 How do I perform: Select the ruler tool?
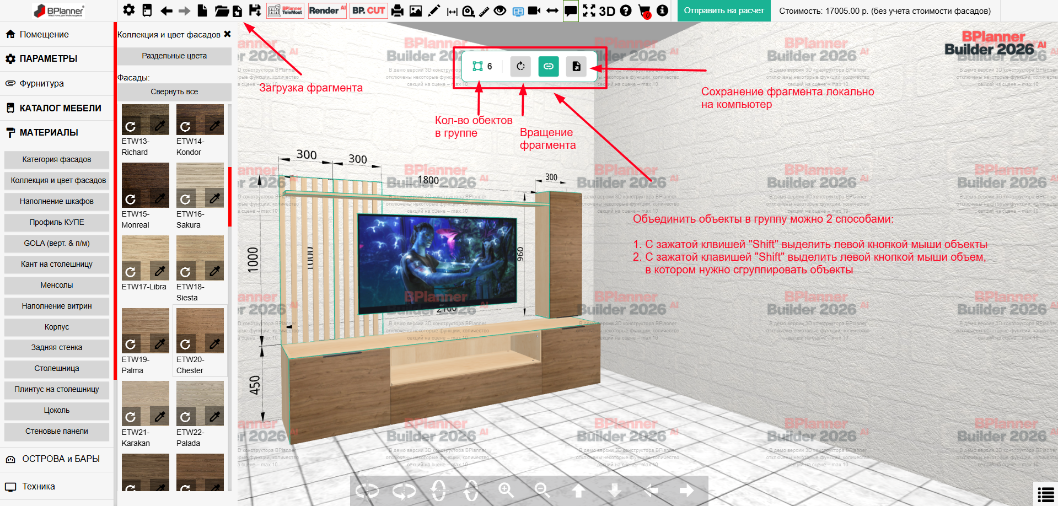coord(484,11)
